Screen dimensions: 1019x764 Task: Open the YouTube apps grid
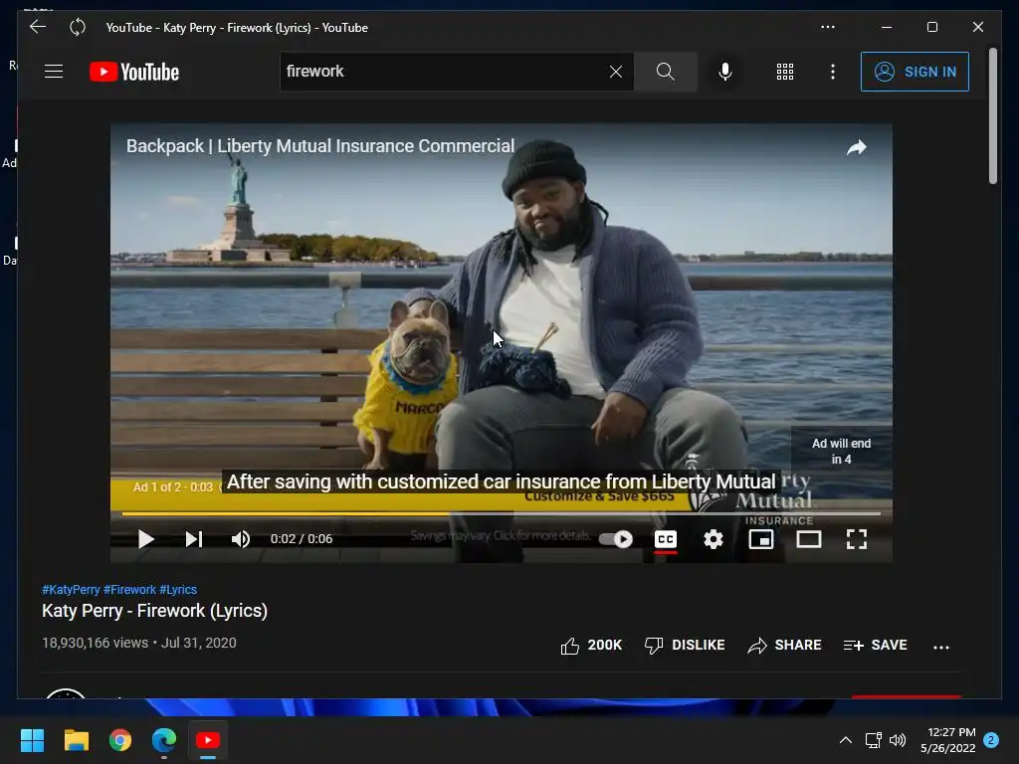785,72
